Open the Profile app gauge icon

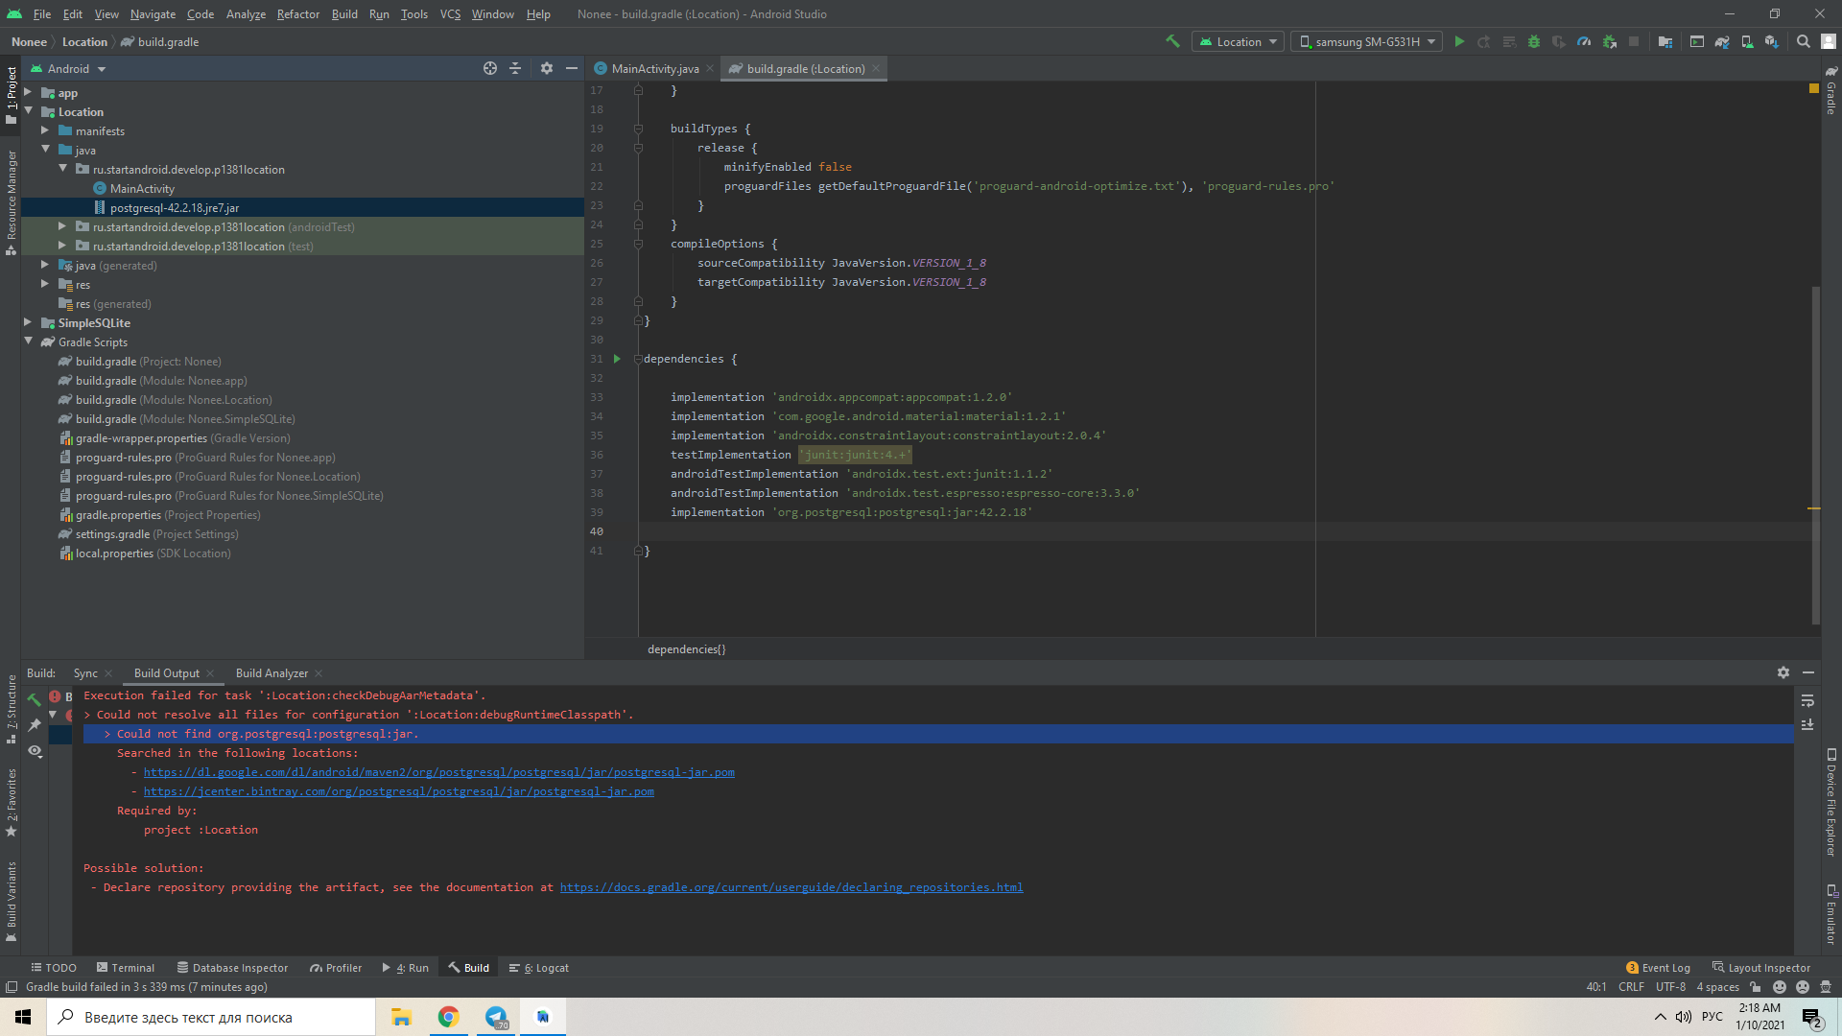click(x=1584, y=41)
